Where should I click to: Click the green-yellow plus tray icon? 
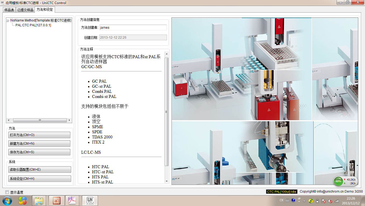[311, 201]
